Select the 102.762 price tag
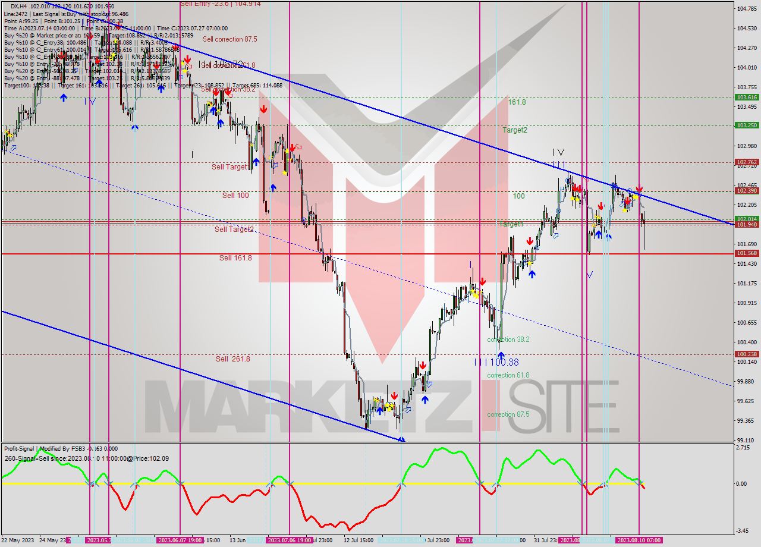The width and height of the screenshot is (761, 547). tap(746, 162)
